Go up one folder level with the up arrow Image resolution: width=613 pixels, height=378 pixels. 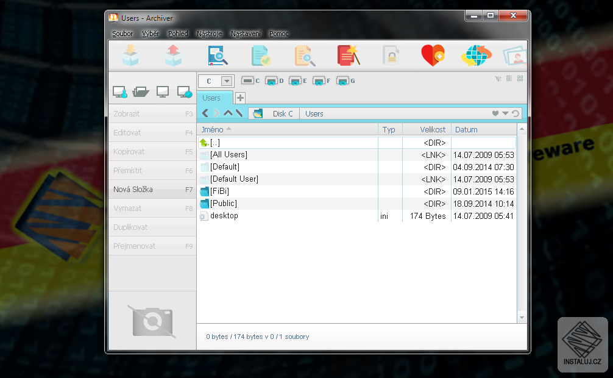tap(228, 113)
